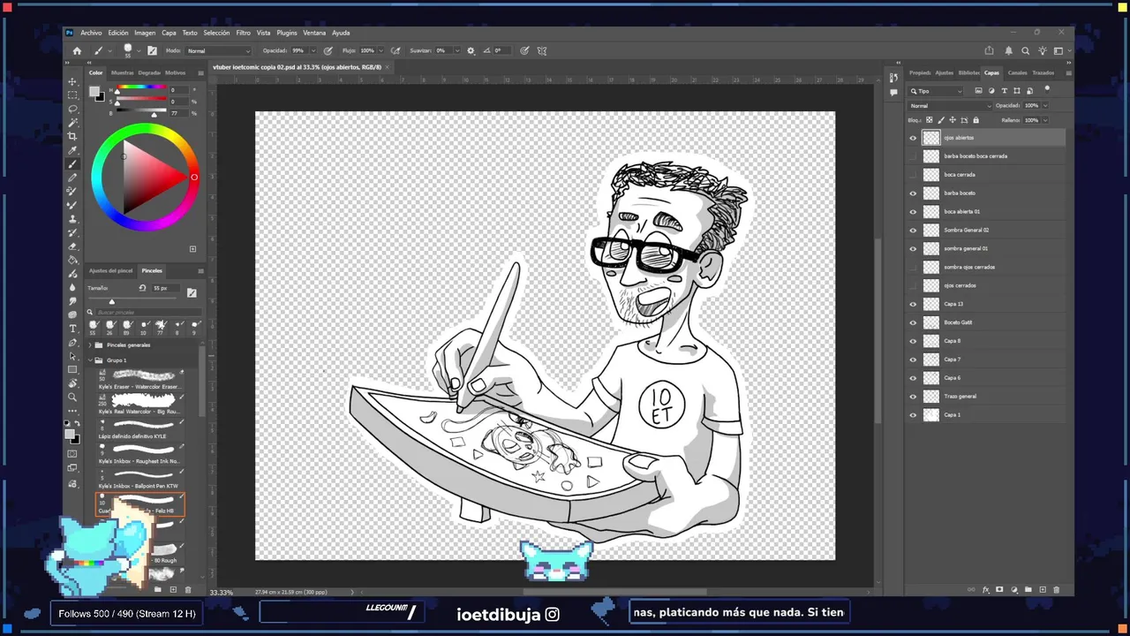Image resolution: width=1130 pixels, height=636 pixels.
Task: Show the 'boca cerrada' layer
Action: tap(913, 175)
